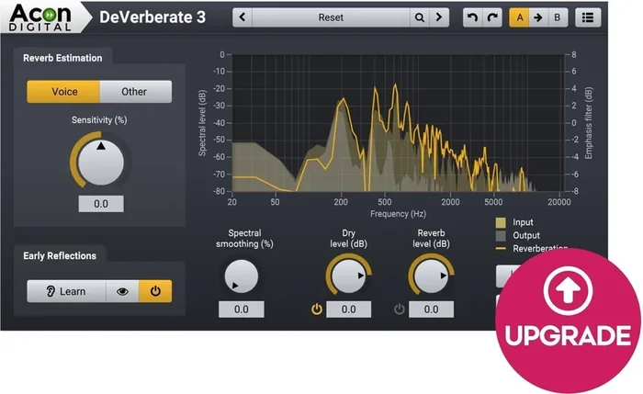Image resolution: width=643 pixels, height=394 pixels.
Task: Toggle the Reverb level power icon
Action: [400, 310]
